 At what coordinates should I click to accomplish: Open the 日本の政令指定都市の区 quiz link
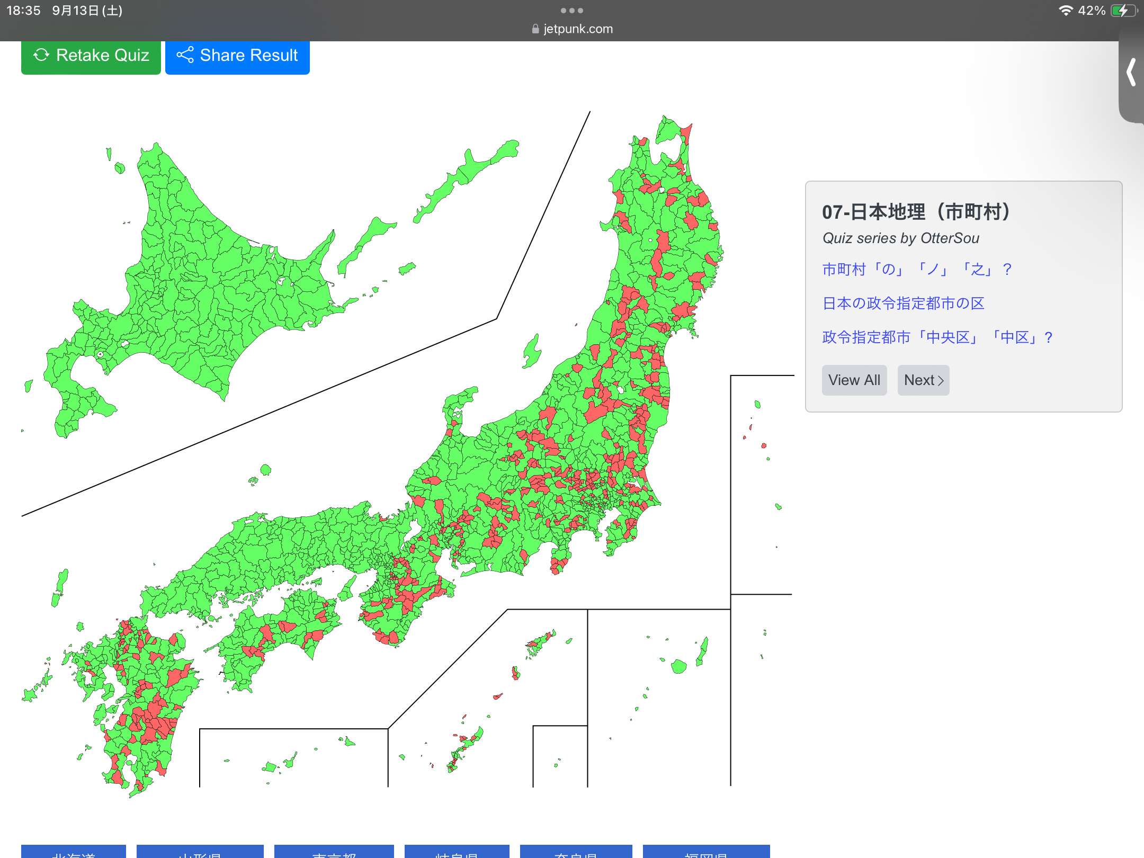[x=903, y=303]
